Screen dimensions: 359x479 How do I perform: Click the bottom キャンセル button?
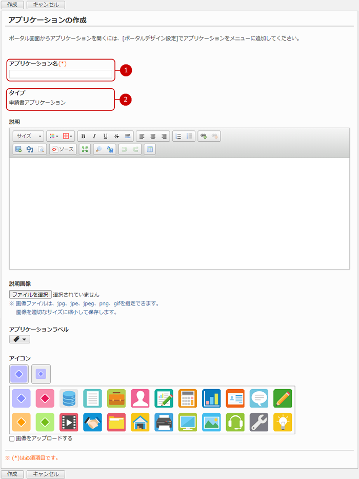pos(46,474)
